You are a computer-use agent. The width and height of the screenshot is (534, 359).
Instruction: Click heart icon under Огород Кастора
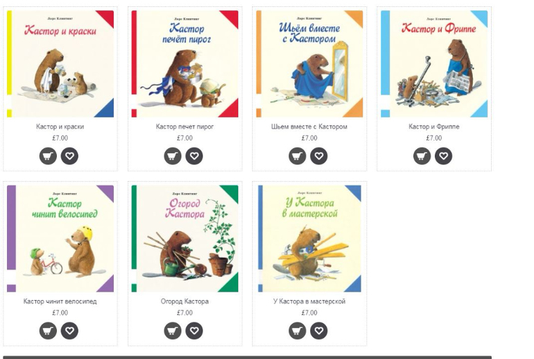click(x=194, y=331)
